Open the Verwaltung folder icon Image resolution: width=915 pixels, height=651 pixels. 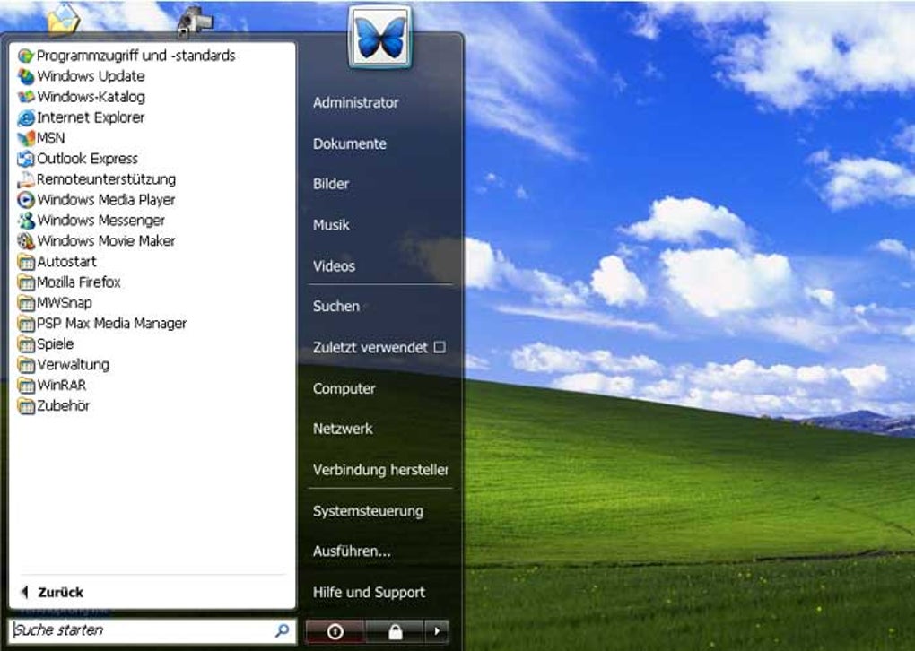(26, 365)
